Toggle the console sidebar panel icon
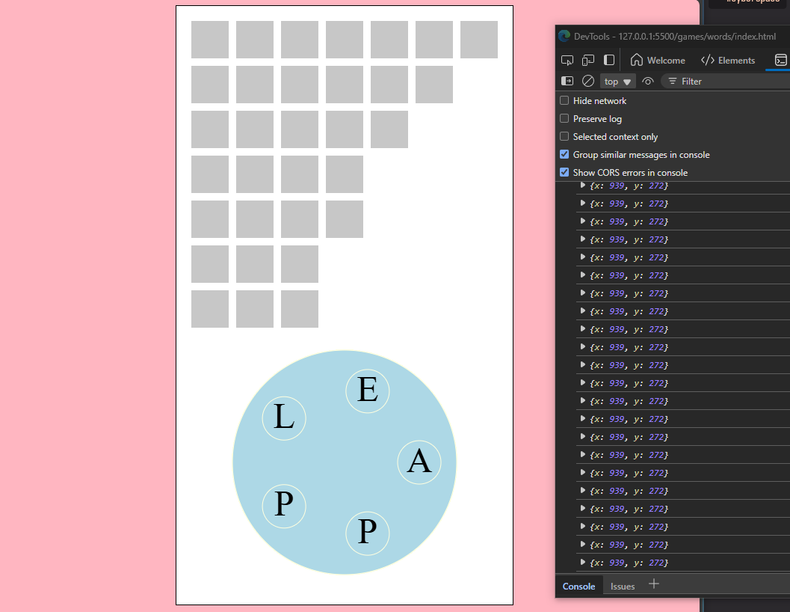790x612 pixels. point(567,82)
